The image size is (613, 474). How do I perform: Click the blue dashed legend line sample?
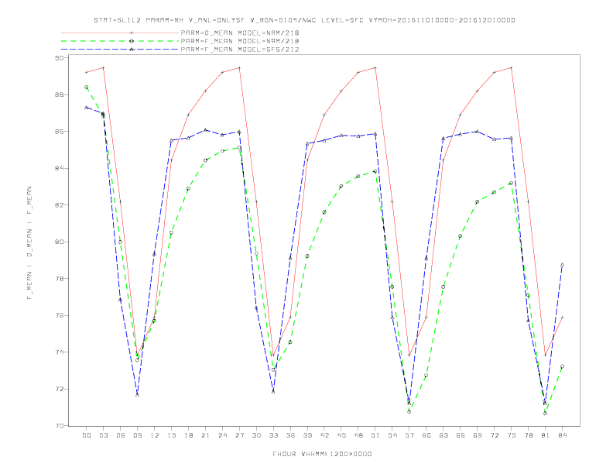(x=120, y=50)
